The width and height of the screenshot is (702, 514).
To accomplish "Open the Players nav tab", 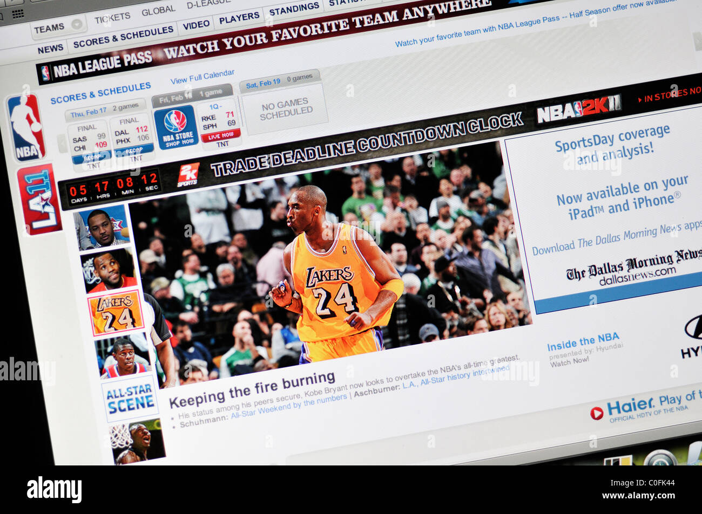I will 239,18.
